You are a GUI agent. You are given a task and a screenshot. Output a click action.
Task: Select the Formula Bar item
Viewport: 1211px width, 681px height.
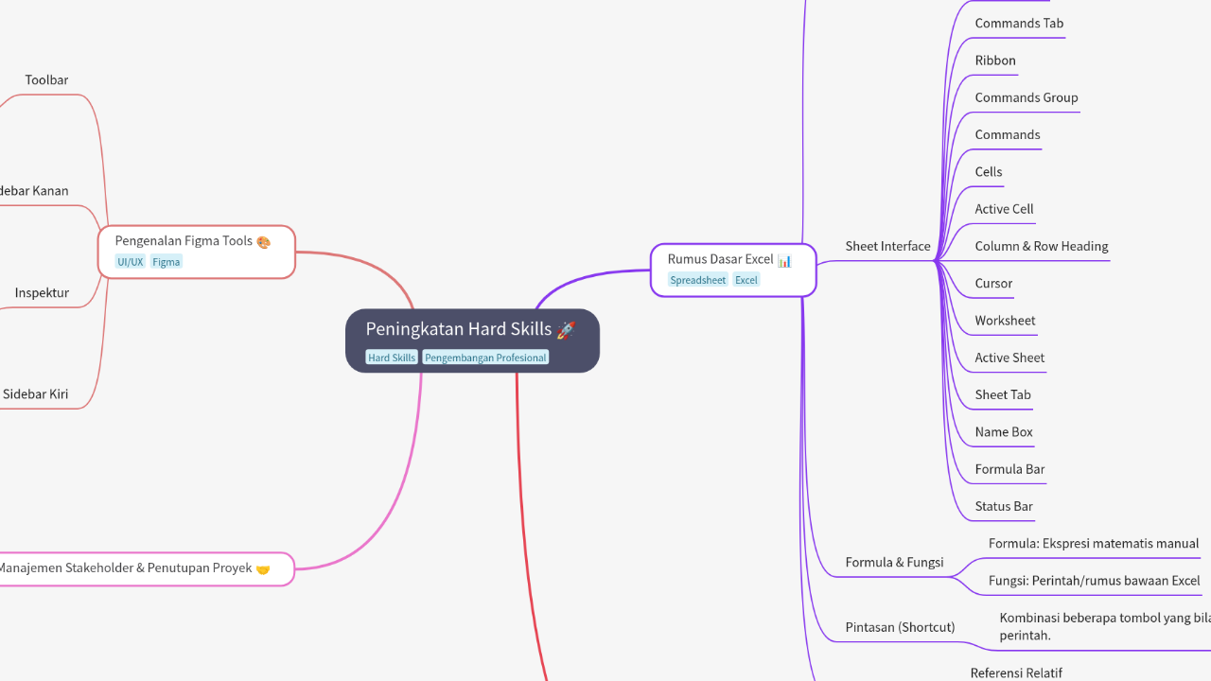coord(1009,469)
